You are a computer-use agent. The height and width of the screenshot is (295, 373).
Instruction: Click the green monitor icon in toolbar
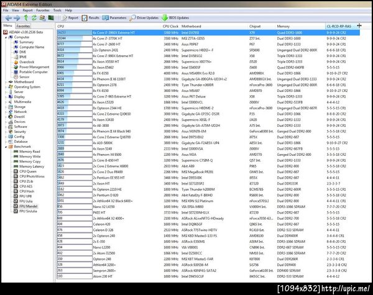coord(51,17)
